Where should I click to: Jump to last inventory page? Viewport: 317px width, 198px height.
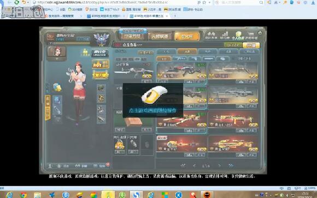tap(231, 166)
